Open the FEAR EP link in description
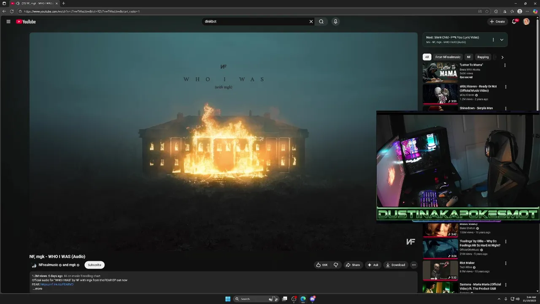The image size is (540, 304). pos(57,285)
